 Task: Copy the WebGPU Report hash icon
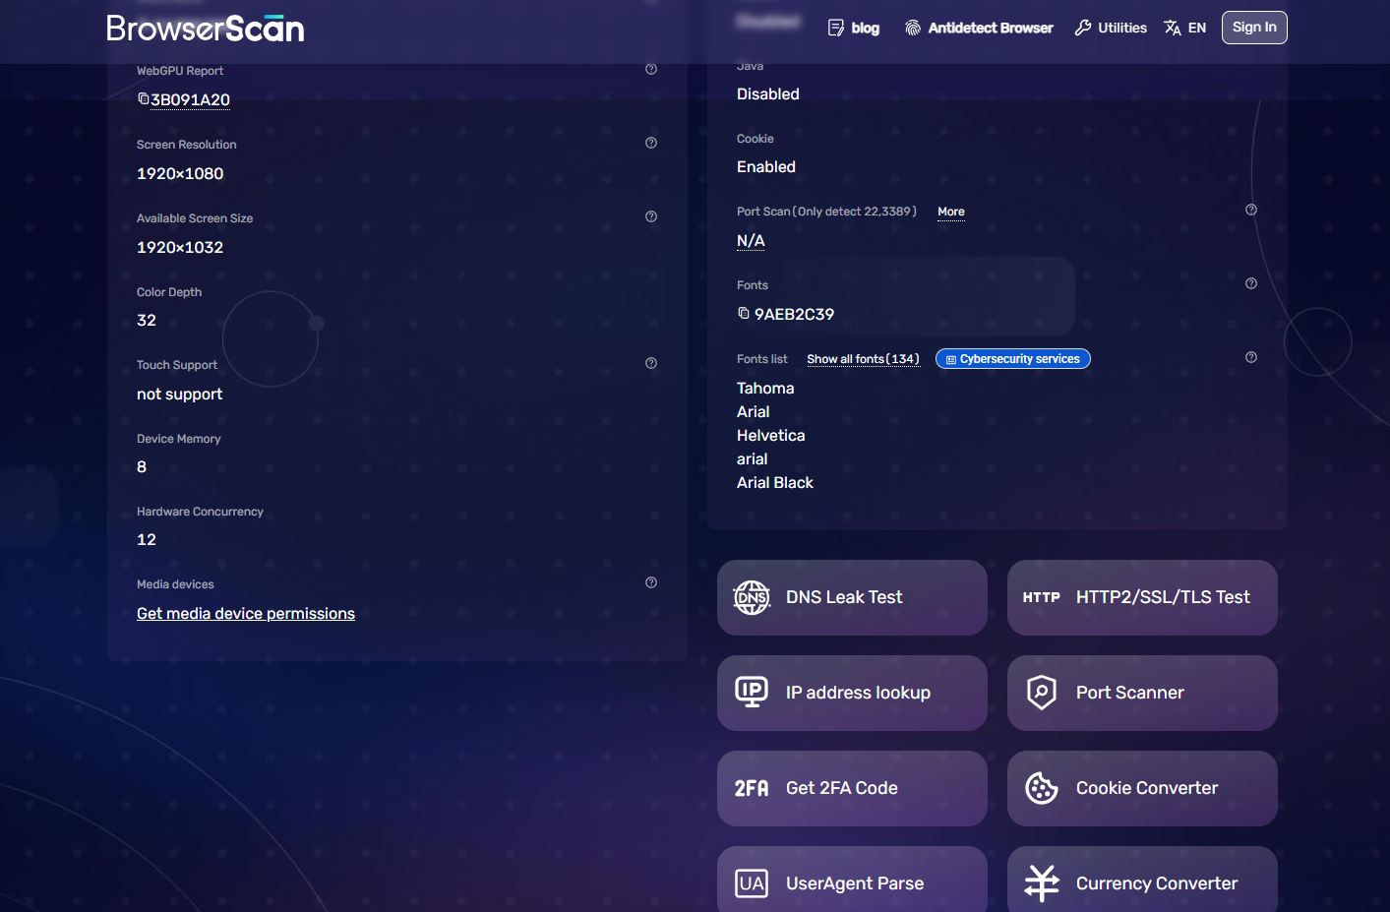coord(143,98)
